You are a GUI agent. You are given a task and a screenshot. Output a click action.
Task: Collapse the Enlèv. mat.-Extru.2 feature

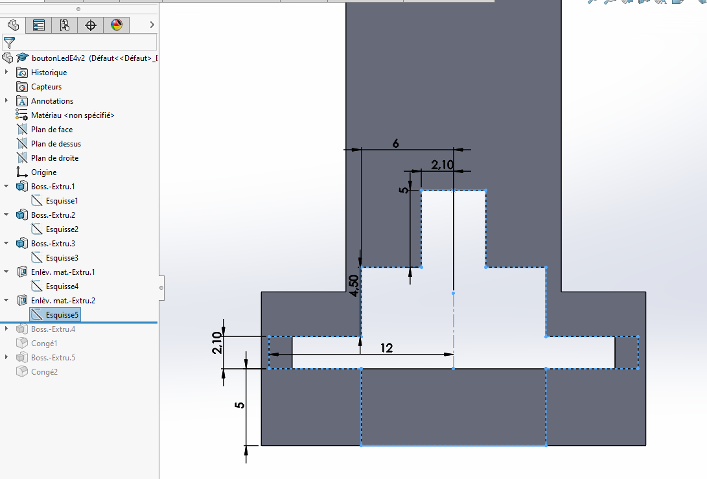(6, 301)
